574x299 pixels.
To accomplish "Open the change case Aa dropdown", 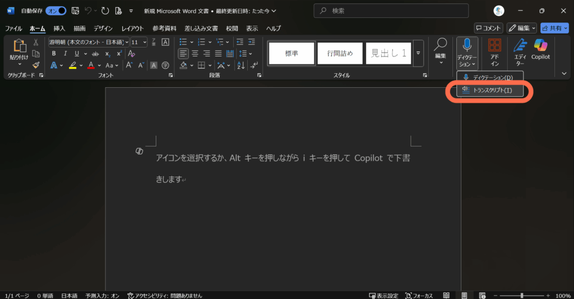I will pyautogui.click(x=112, y=65).
